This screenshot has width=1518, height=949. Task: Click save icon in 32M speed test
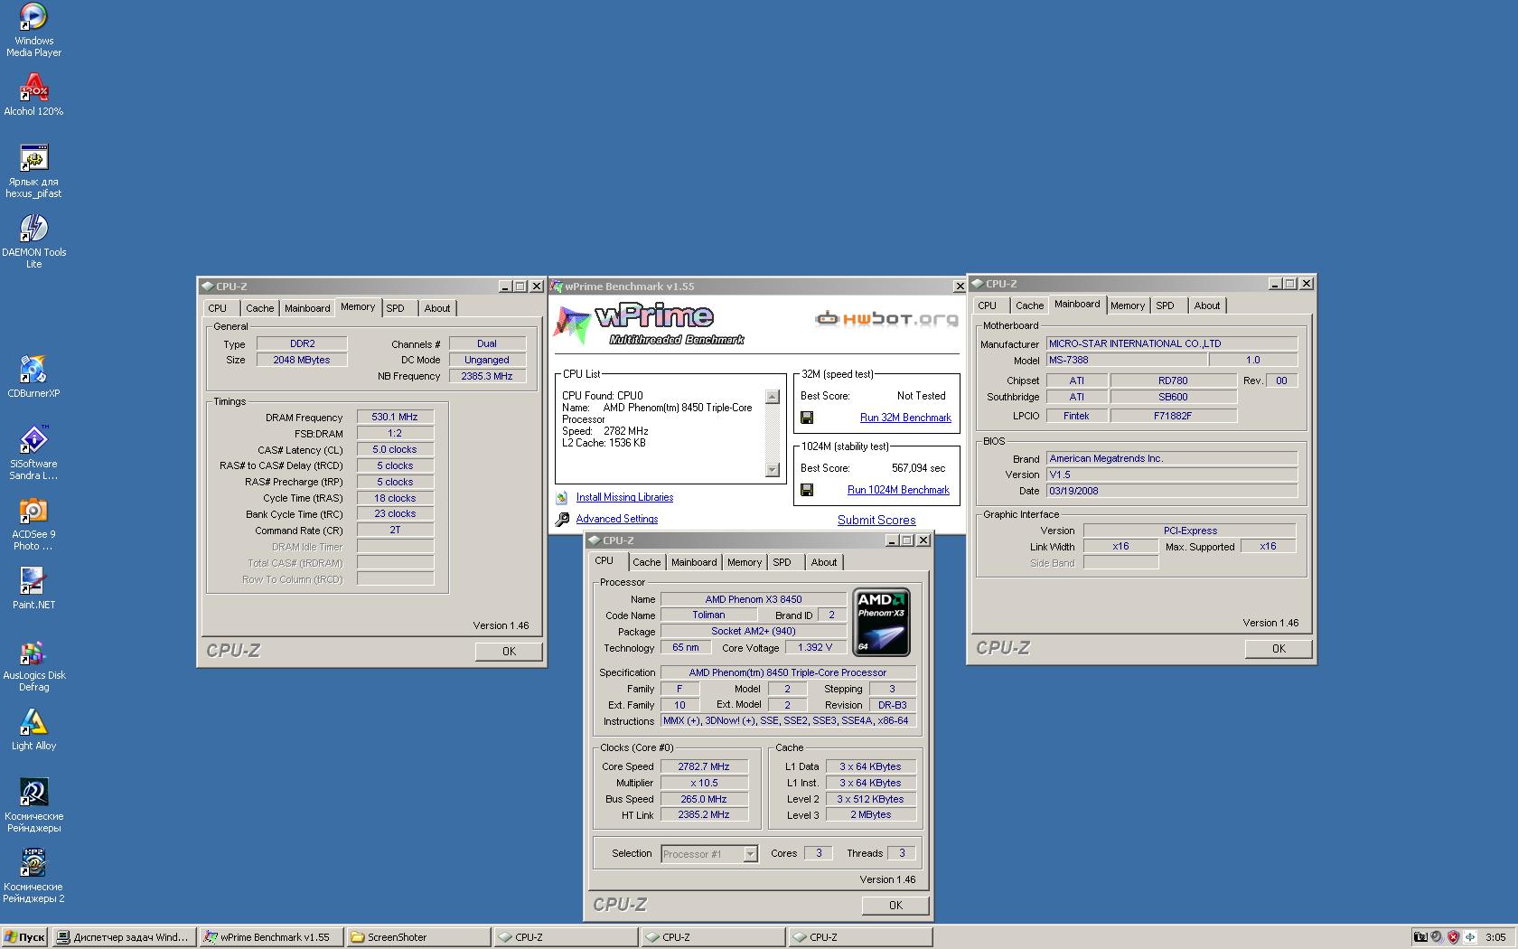[807, 418]
